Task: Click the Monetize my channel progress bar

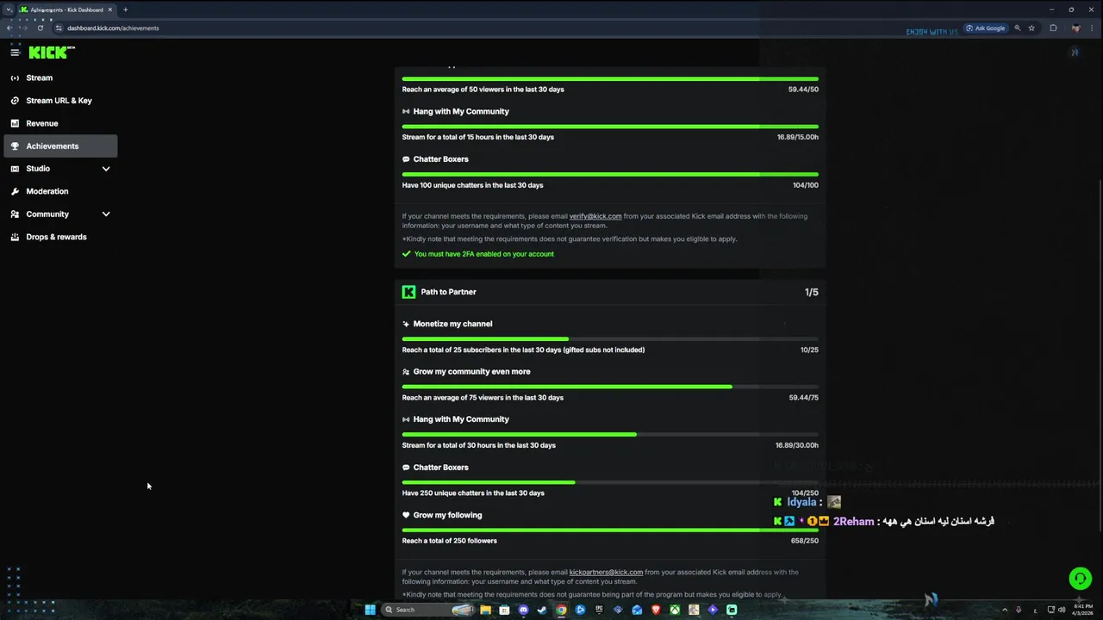Action: pyautogui.click(x=610, y=339)
